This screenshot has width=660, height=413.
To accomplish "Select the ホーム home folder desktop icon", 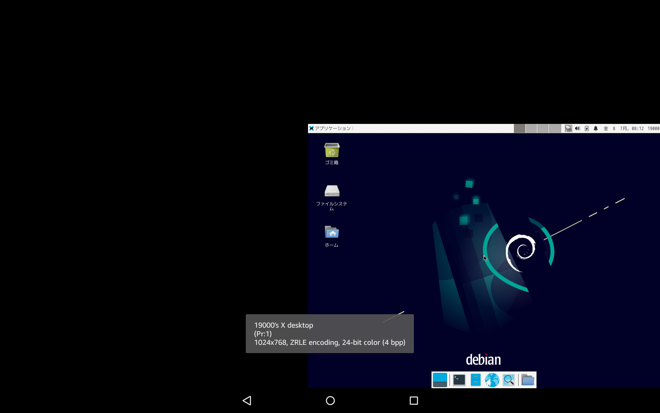I will coord(332,236).
